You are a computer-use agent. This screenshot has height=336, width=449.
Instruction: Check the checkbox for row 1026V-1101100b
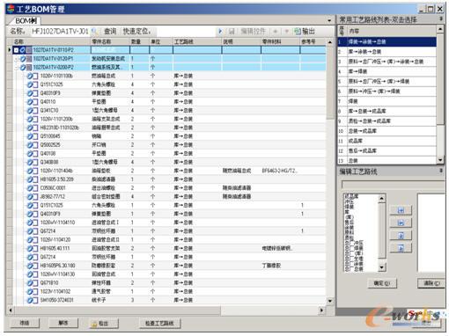click(x=35, y=76)
